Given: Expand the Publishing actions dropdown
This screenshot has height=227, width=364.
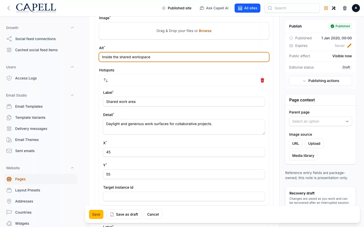Looking at the screenshot, I should (321, 81).
